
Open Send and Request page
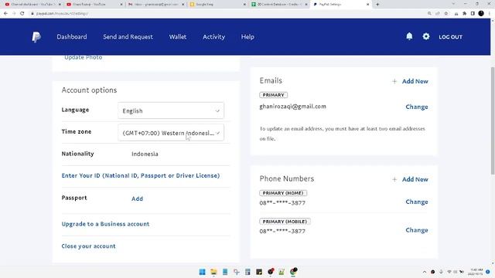click(x=128, y=37)
